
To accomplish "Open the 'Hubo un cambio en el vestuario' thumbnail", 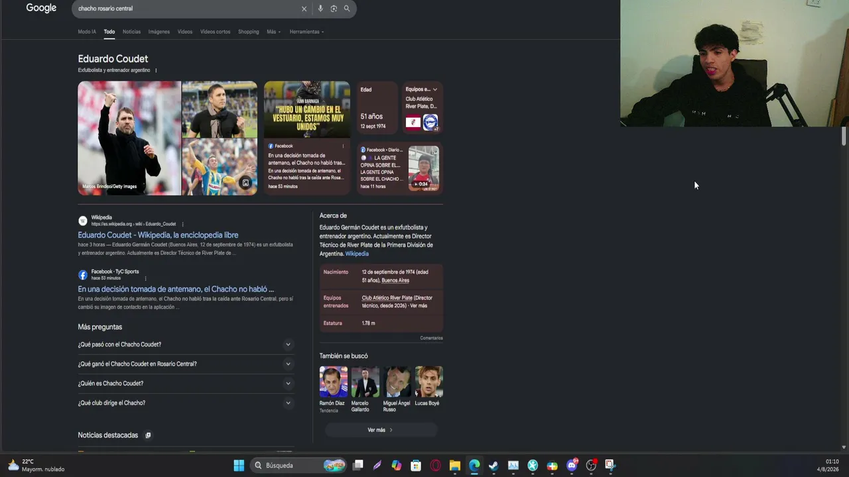I will click(x=307, y=110).
